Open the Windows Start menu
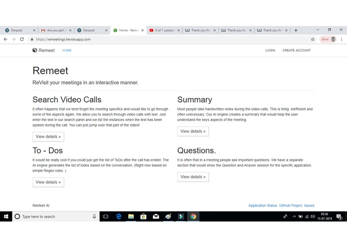Image resolution: width=347 pixels, height=247 pixels. 6,216
